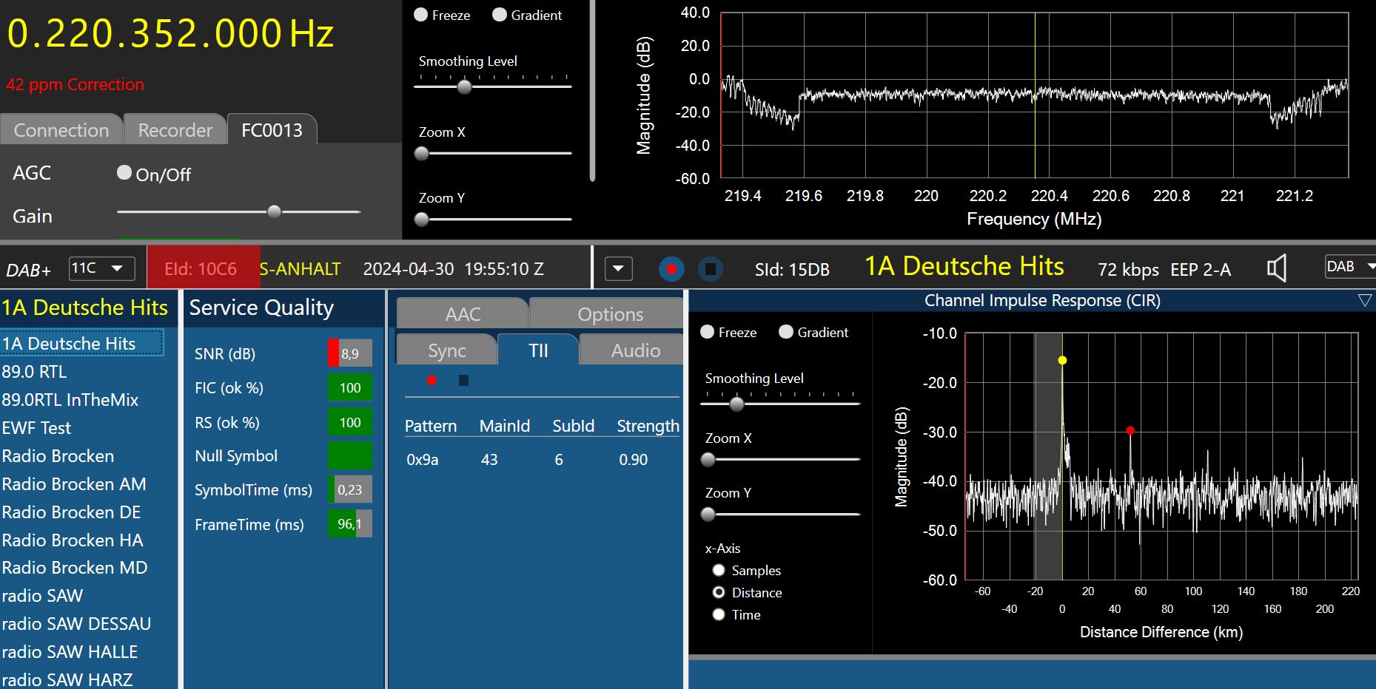Select Samples as the CIR x-Axis

(x=719, y=570)
